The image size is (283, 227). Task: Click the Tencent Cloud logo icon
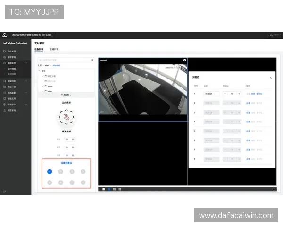[x=5, y=35]
